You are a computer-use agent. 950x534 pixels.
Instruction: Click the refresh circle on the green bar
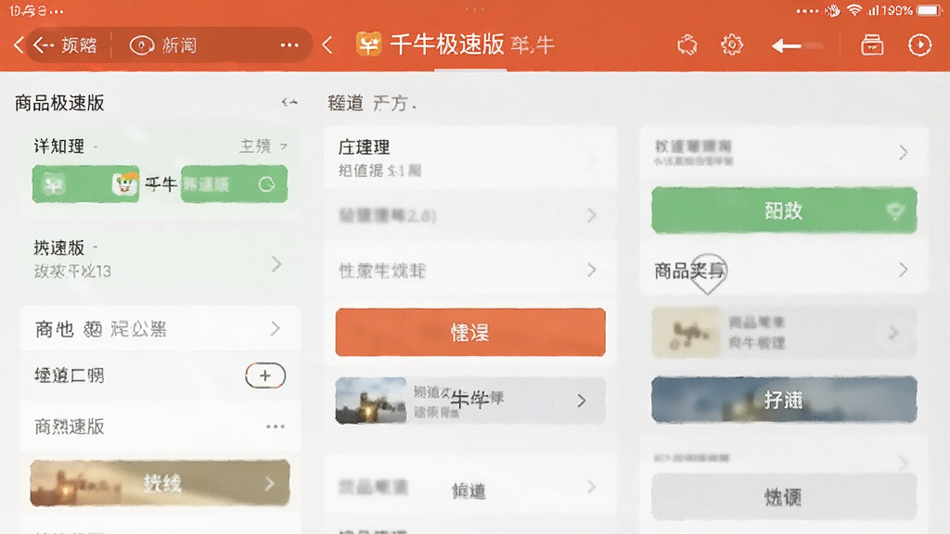tap(266, 184)
